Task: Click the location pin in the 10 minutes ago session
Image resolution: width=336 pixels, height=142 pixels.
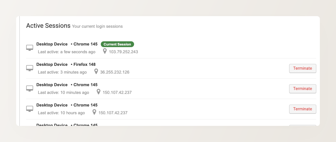Action: pos(99,92)
